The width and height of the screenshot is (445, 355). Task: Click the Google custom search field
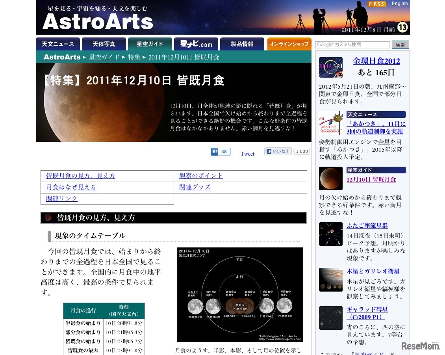352,45
